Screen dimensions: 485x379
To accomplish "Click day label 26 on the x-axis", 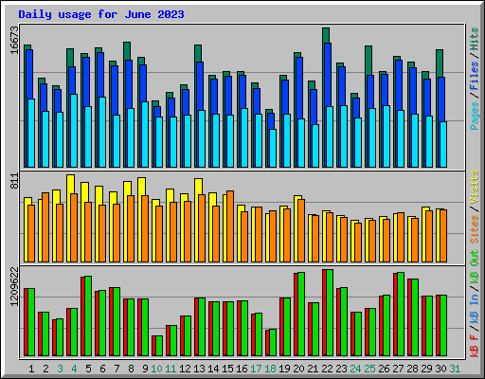I will click(x=384, y=369).
